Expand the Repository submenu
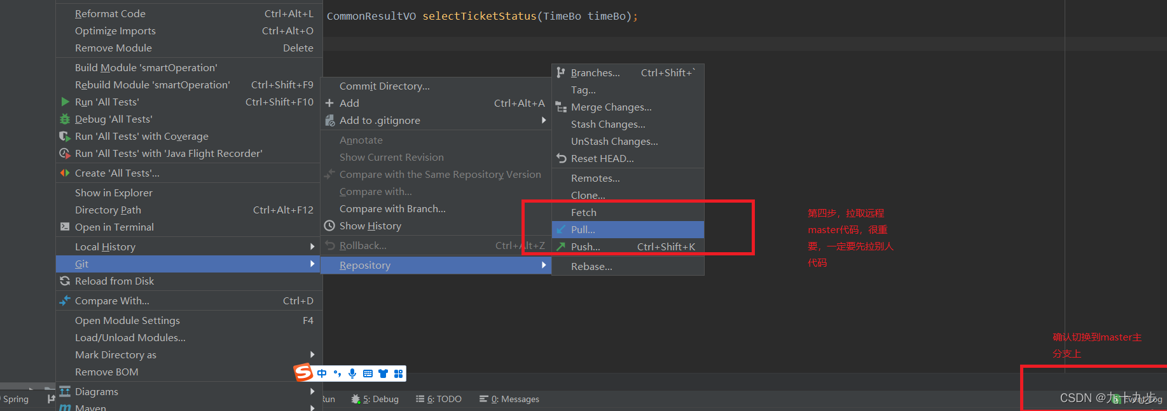 coord(436,265)
